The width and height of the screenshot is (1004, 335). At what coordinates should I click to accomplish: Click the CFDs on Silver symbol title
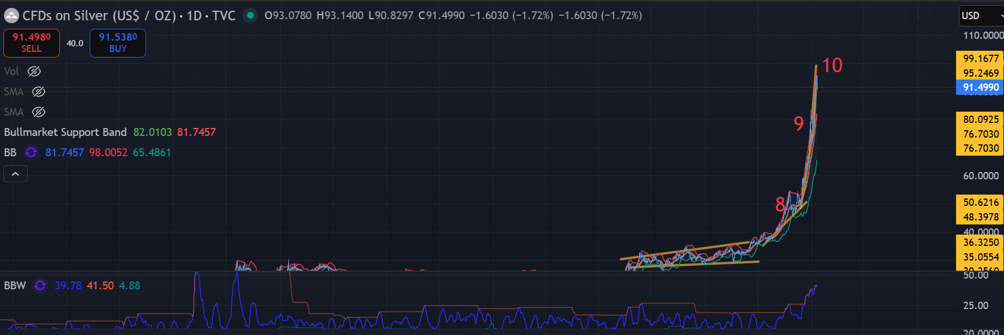[x=99, y=16]
